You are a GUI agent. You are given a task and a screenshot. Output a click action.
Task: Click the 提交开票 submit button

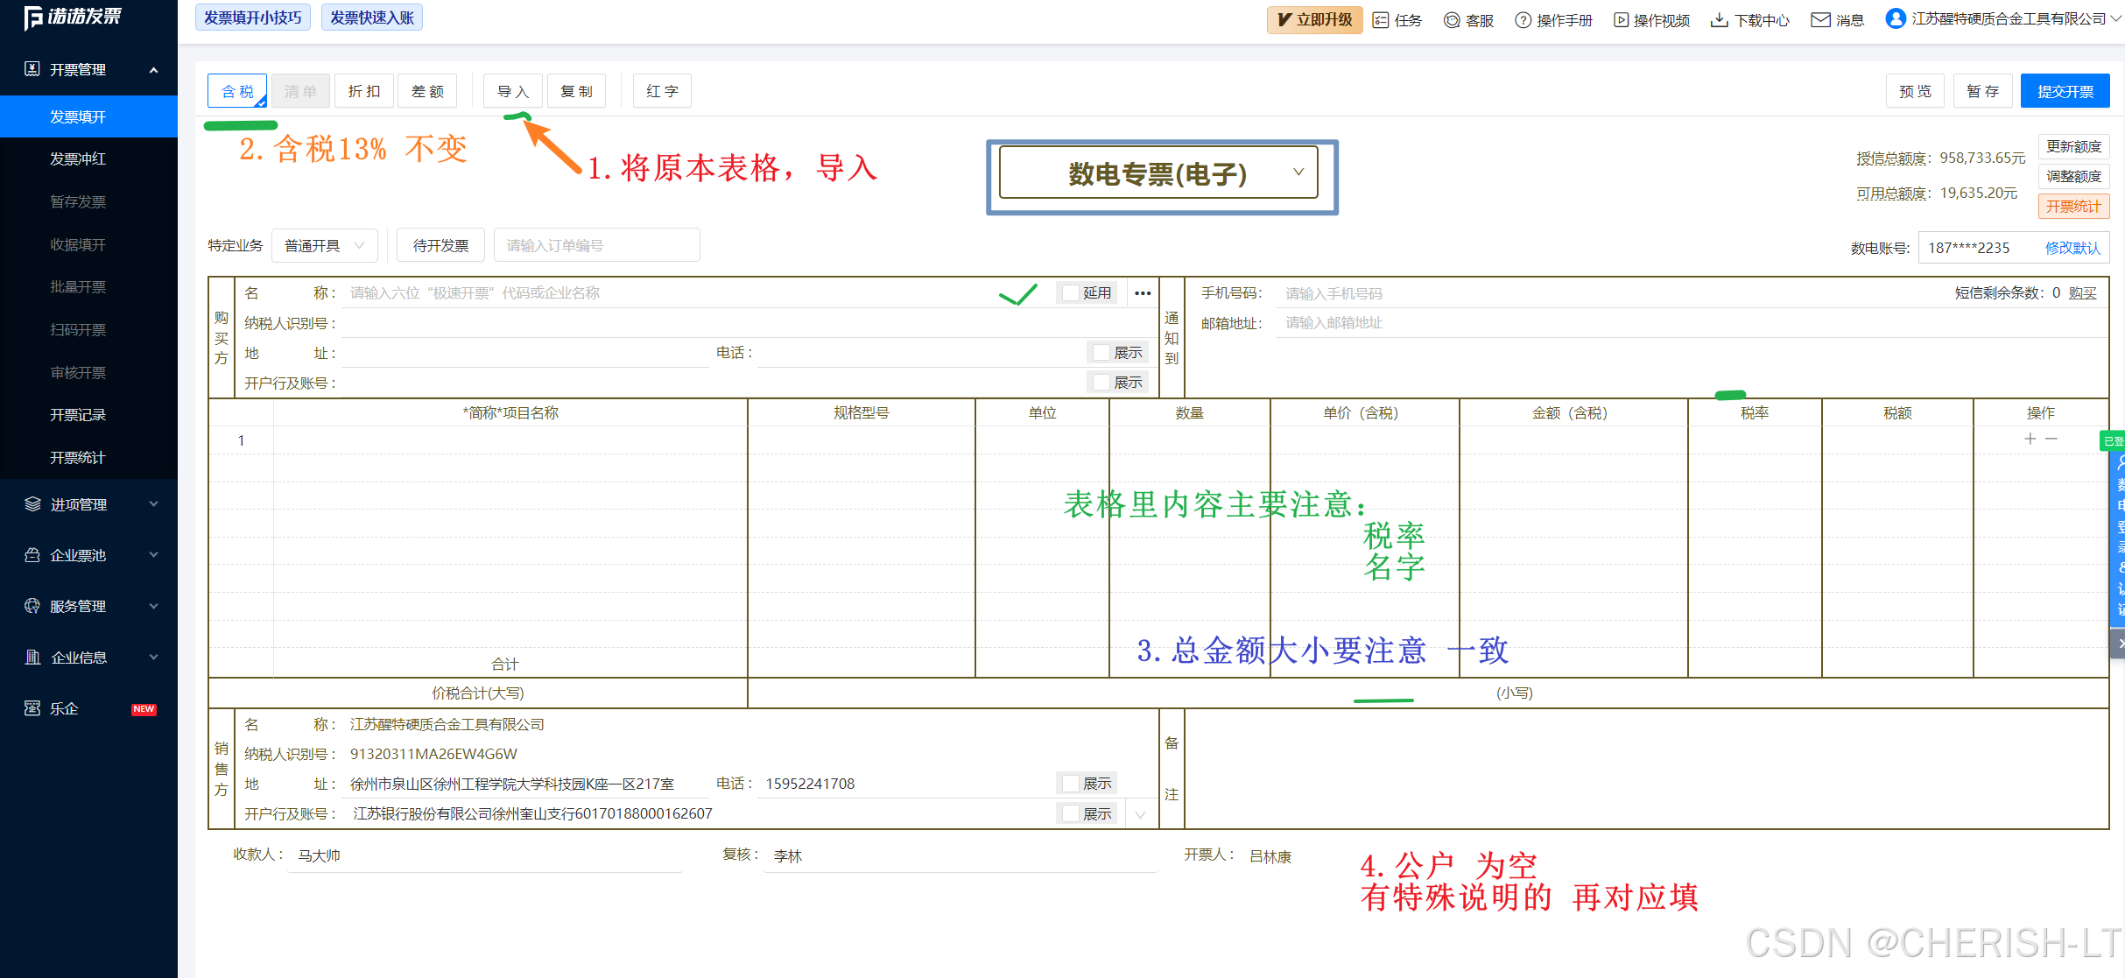[2065, 91]
